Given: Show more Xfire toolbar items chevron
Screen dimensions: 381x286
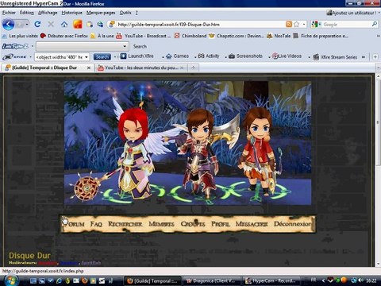Looking at the screenshot, I should (x=364, y=57).
